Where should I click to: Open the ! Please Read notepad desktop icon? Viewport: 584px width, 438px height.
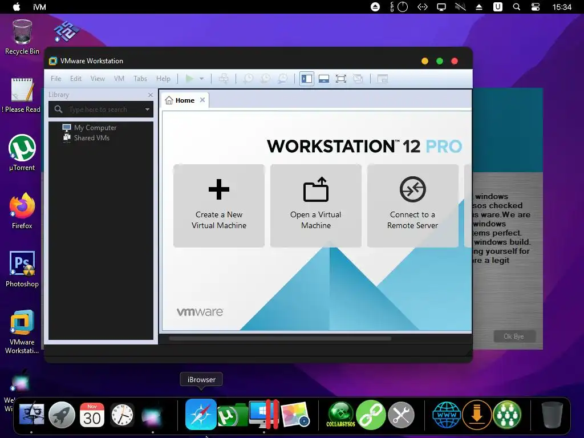click(22, 95)
